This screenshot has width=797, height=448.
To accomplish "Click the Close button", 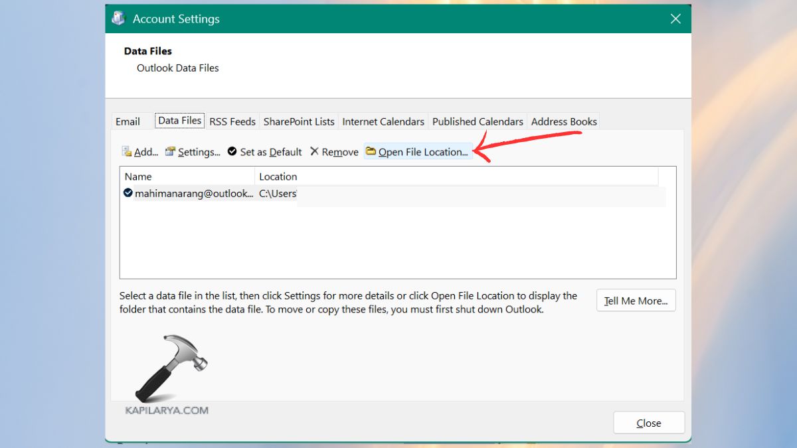I will click(x=648, y=423).
